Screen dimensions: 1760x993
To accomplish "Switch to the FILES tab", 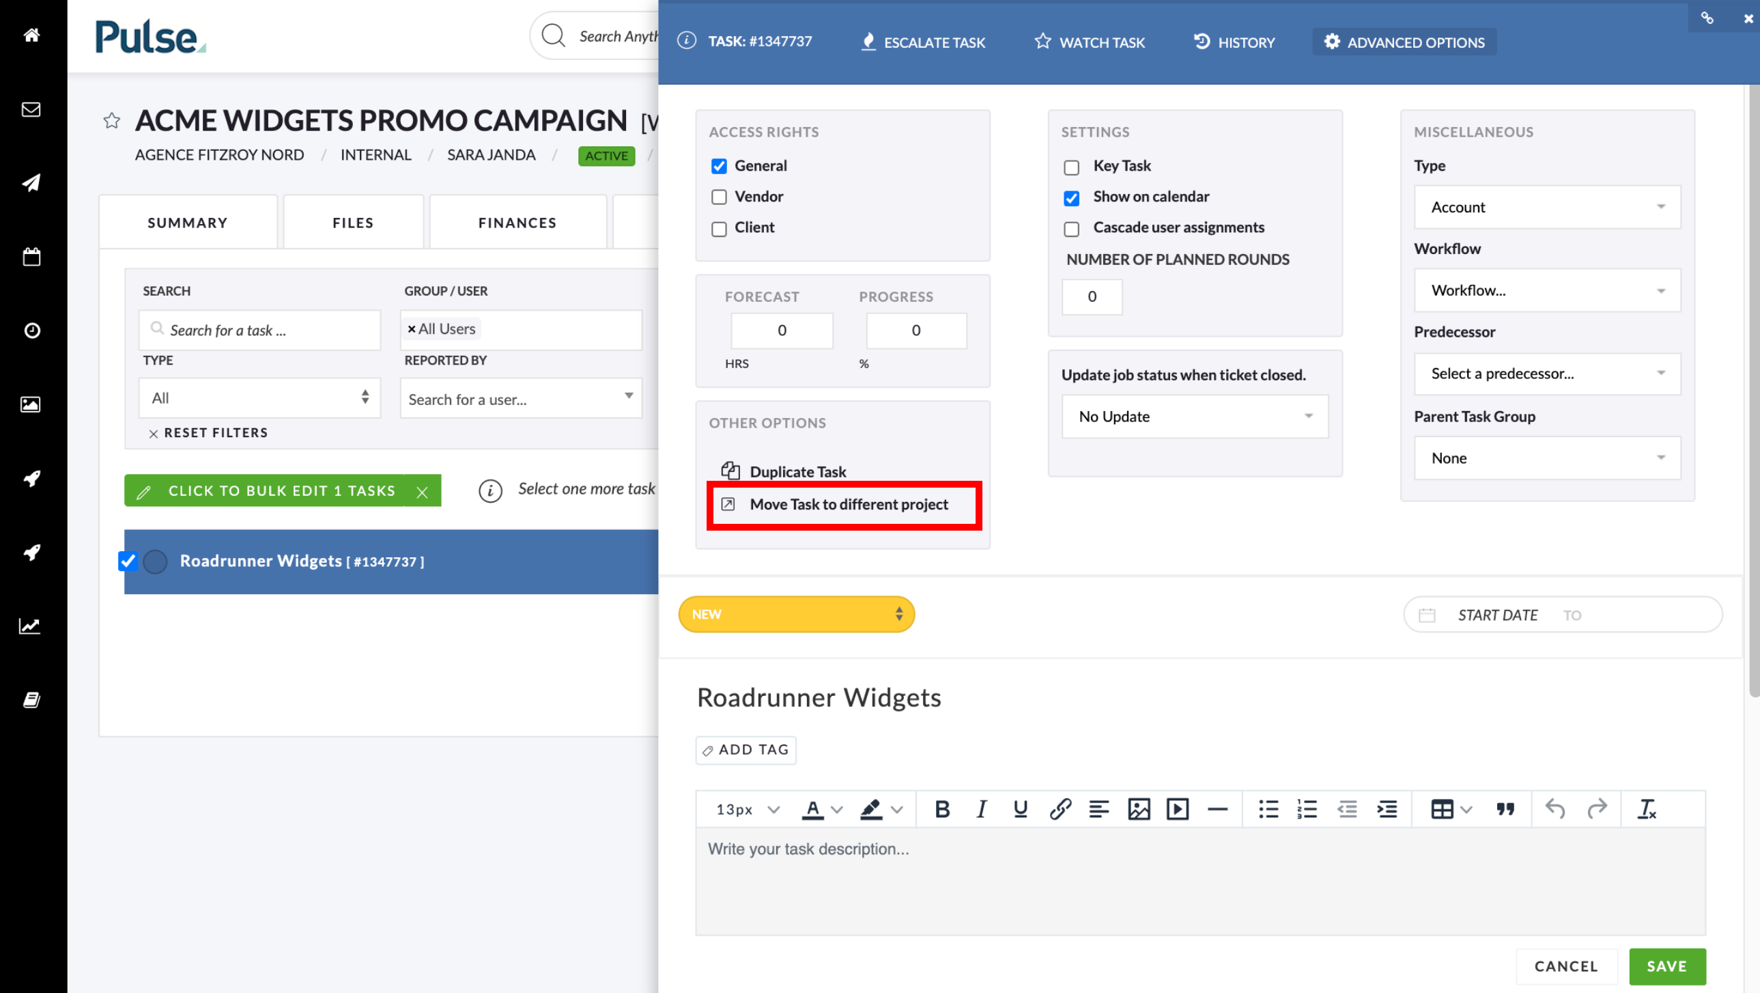I will coord(353,223).
